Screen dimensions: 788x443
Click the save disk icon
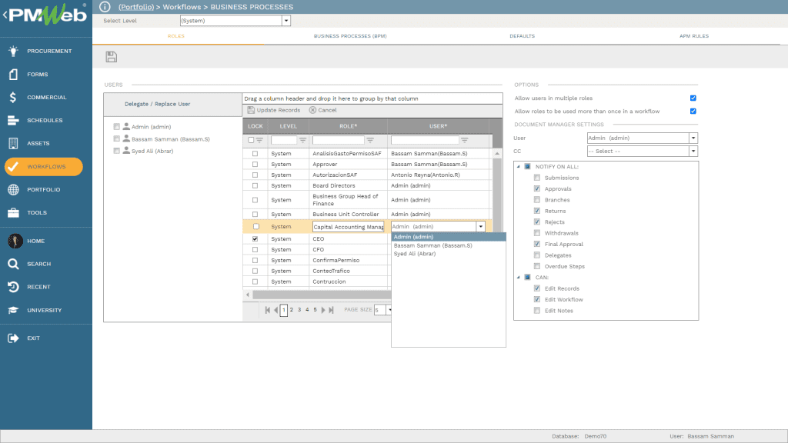pyautogui.click(x=112, y=57)
